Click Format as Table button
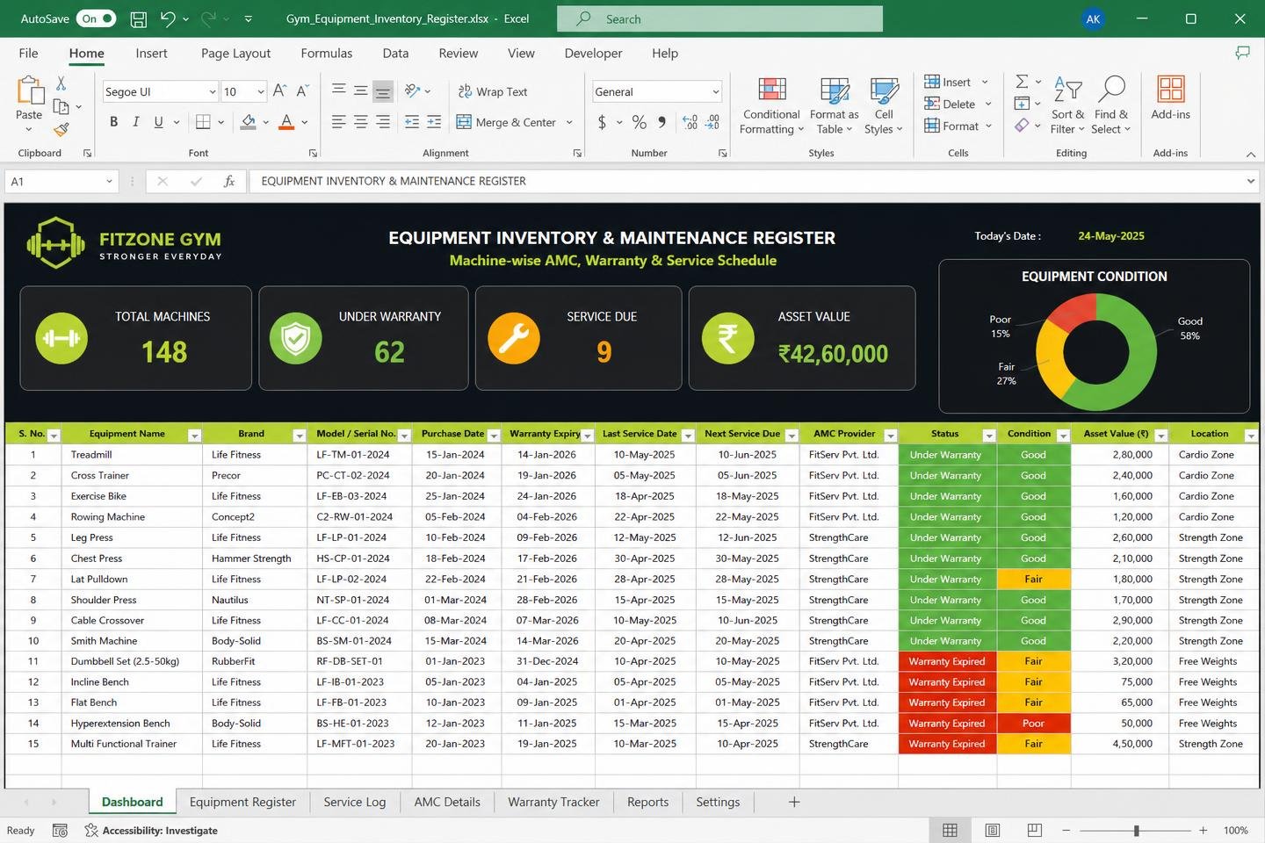This screenshot has width=1265, height=843. pyautogui.click(x=834, y=105)
